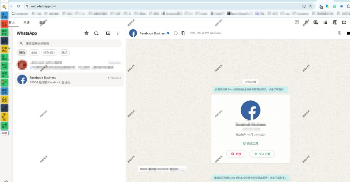Click the 11/09/2025 date chip in conversation

click(251, 82)
